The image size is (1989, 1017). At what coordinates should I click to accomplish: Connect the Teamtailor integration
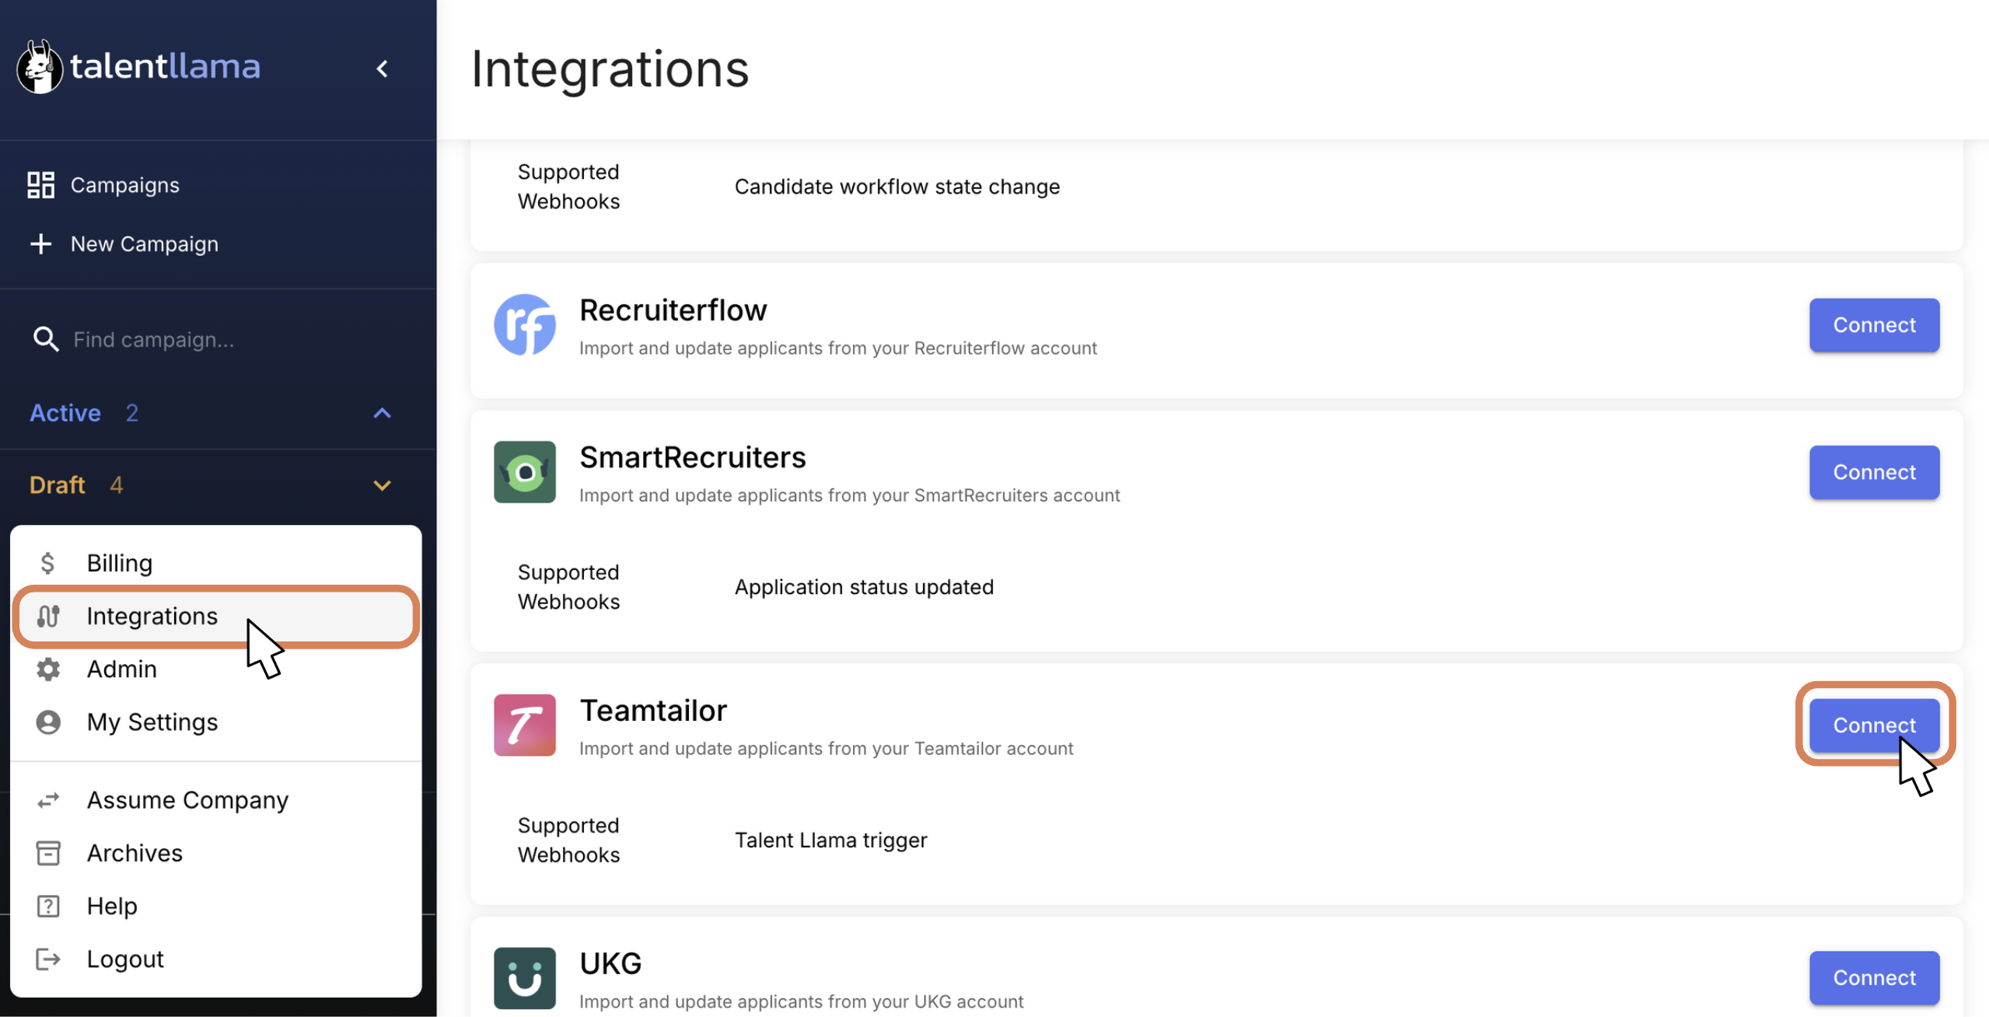pyautogui.click(x=1873, y=725)
